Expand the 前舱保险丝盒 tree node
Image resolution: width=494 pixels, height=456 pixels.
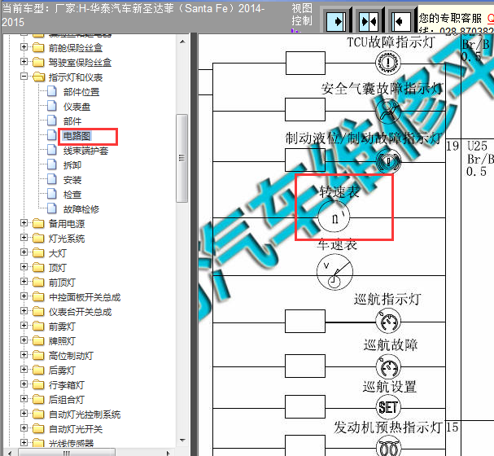click(x=24, y=47)
